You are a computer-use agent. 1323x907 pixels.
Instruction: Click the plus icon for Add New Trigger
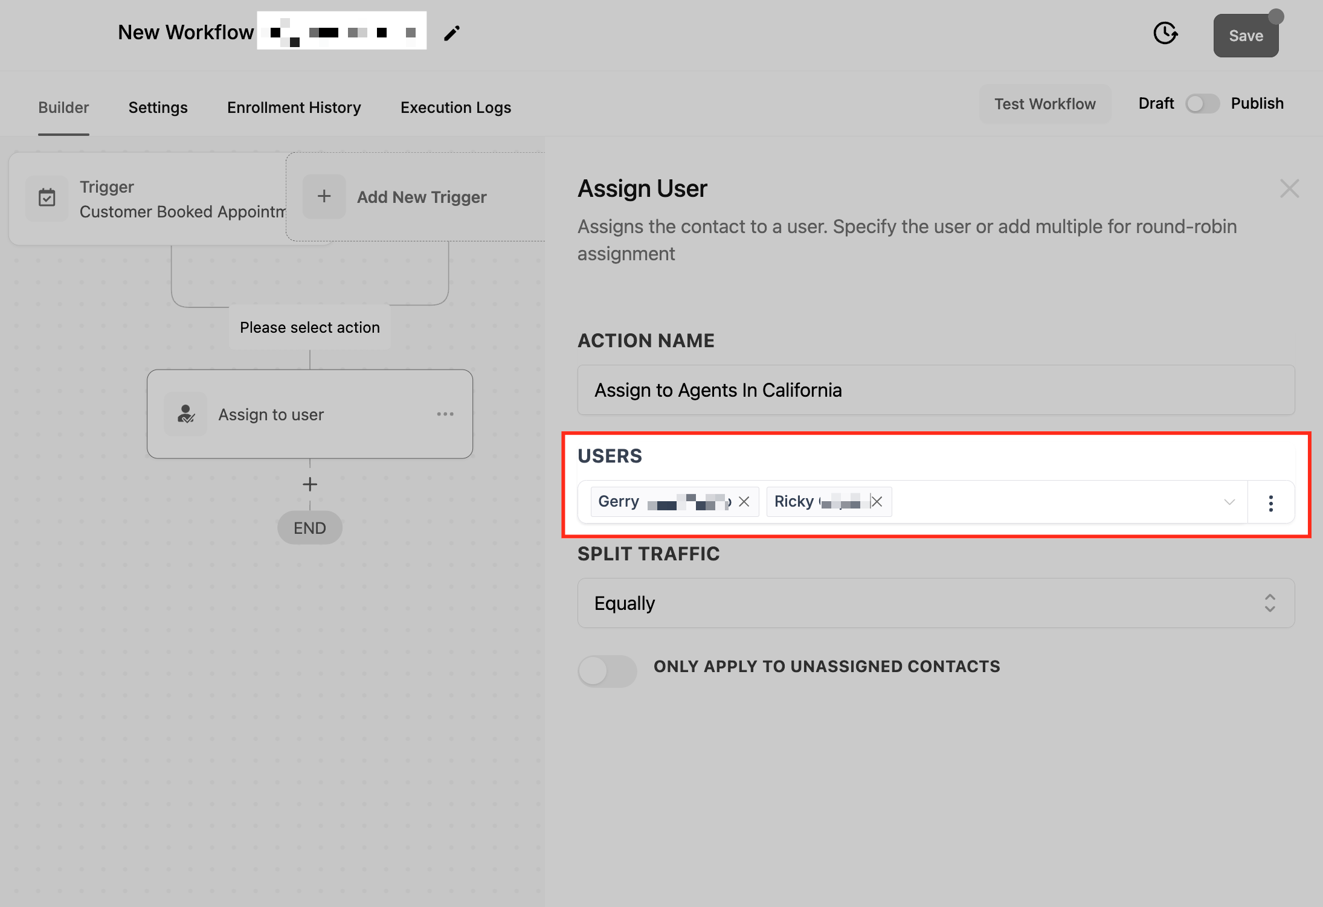tap(324, 196)
